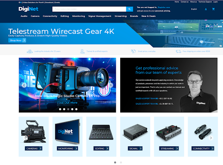This screenshot has width=223, height=165.
Task: Open the Editing menu
Action: point(65,16)
